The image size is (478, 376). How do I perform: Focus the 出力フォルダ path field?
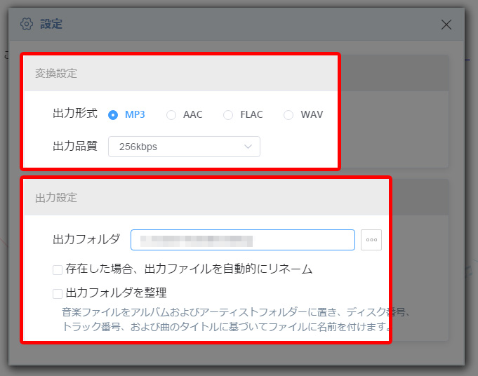pos(242,240)
